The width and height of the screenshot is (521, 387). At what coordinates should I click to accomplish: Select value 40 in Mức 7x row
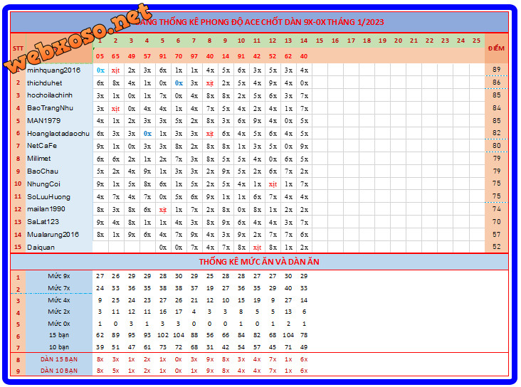pos(288,288)
